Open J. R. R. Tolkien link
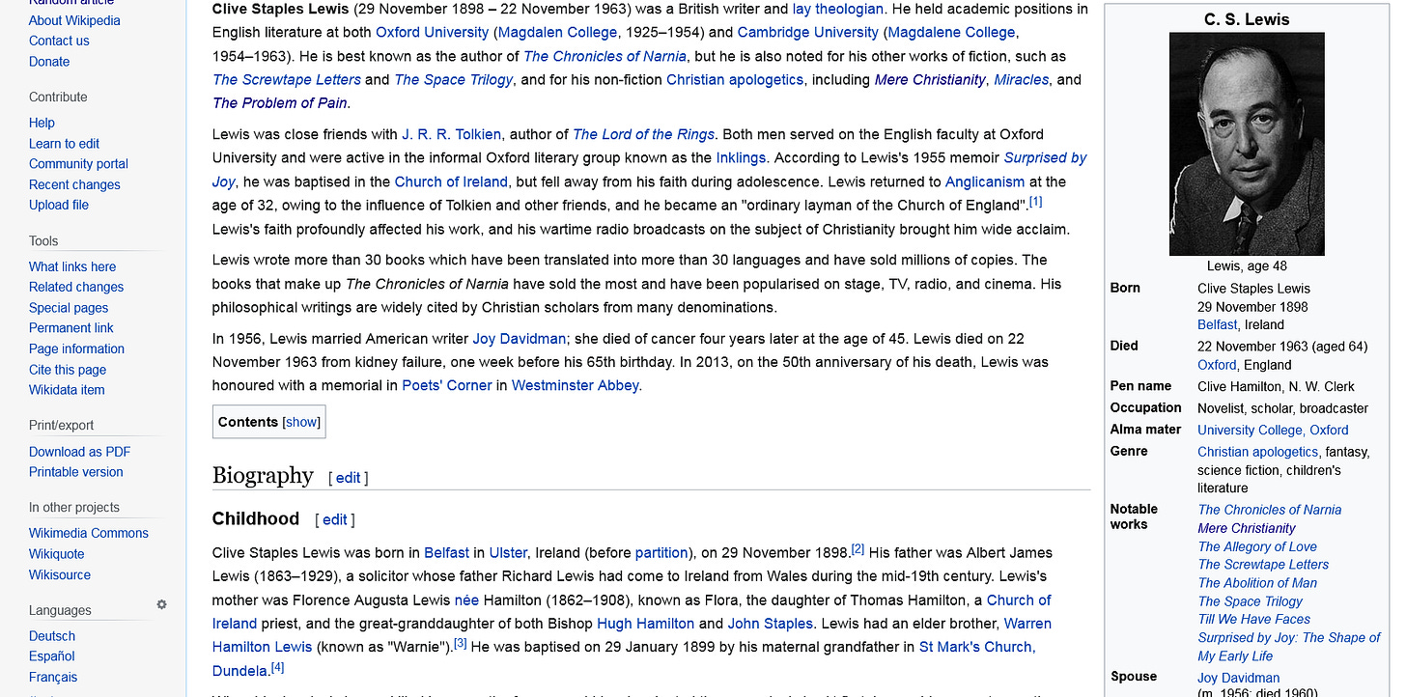This screenshot has height=697, width=1406. tap(451, 134)
